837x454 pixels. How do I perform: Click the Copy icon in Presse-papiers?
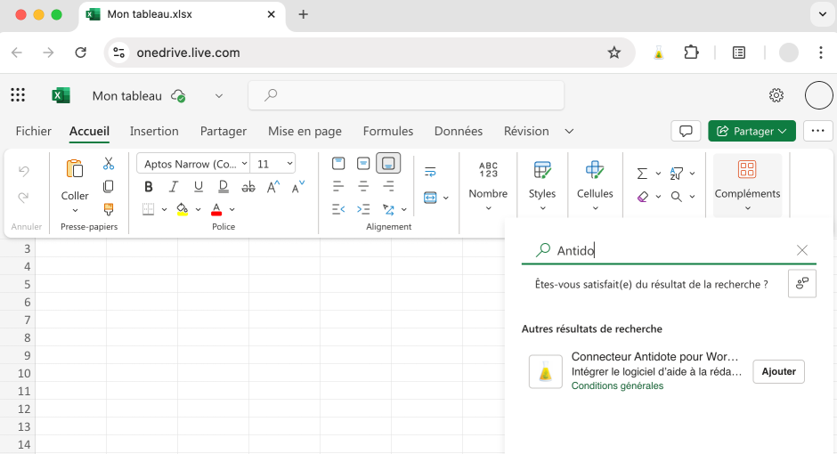click(109, 186)
